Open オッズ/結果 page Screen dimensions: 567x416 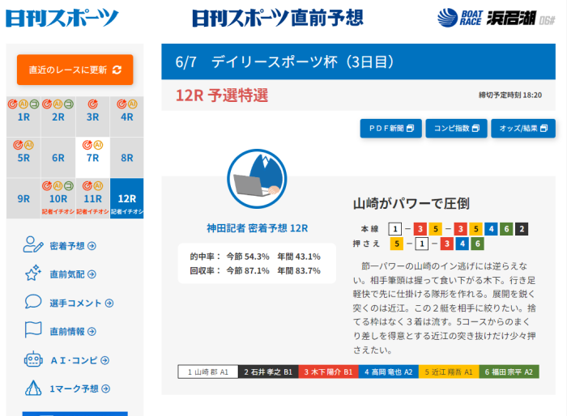click(x=523, y=128)
